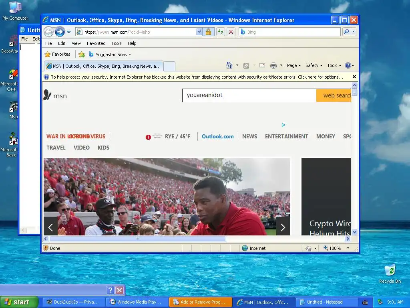Open the Edit menu in Internet Explorer
The image size is (410, 308).
pos(62,43)
